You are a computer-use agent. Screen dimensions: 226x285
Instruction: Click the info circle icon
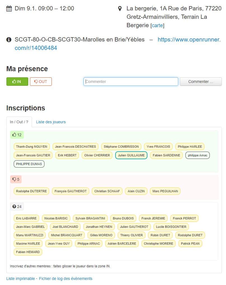[x=9, y=40]
